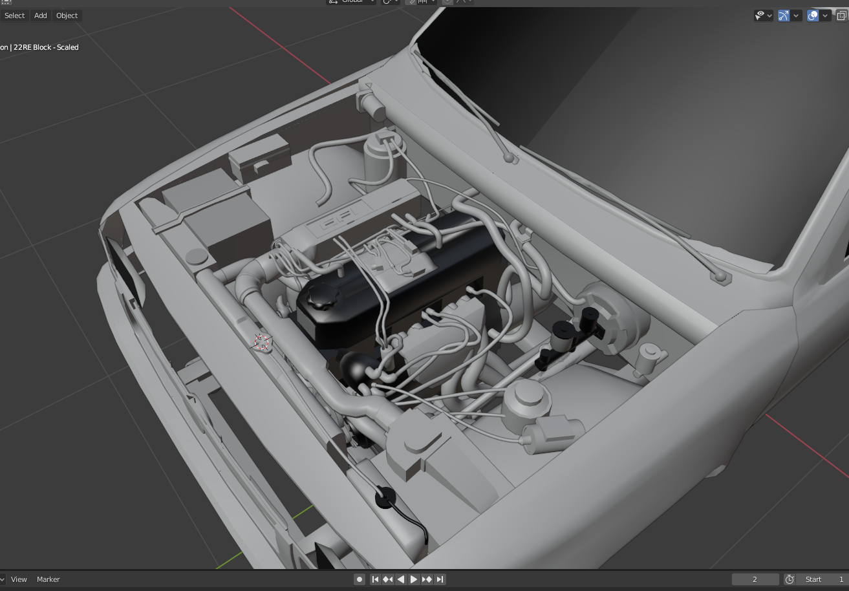Click the Start frame field

[x=822, y=579]
